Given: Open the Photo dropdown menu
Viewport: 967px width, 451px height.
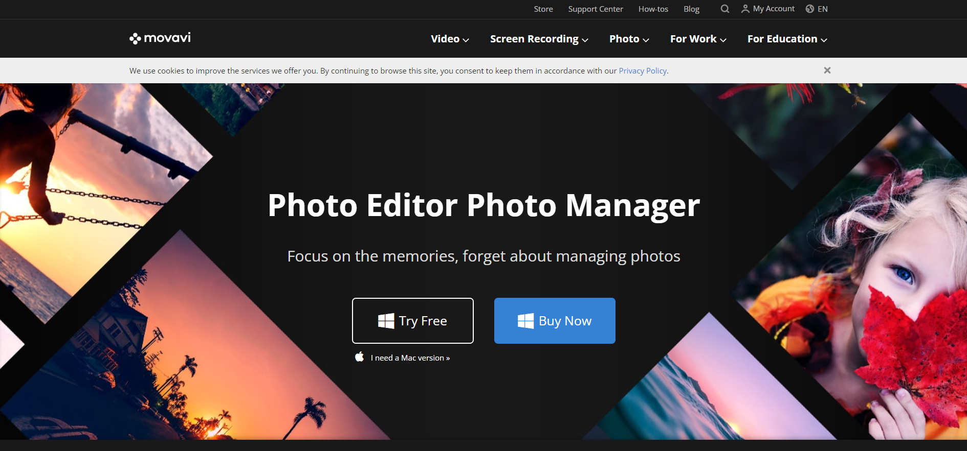Looking at the screenshot, I should point(629,39).
